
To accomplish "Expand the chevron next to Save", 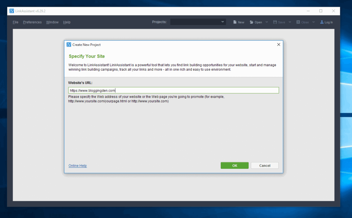I will (x=290, y=22).
